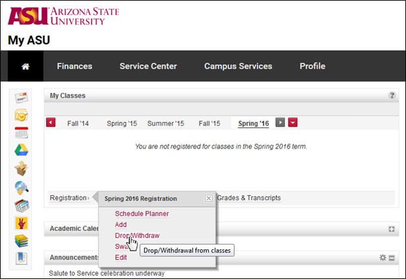This screenshot has height=279, width=406.
Task: Collapse the Announcements panel minus icon
Action: point(392,258)
